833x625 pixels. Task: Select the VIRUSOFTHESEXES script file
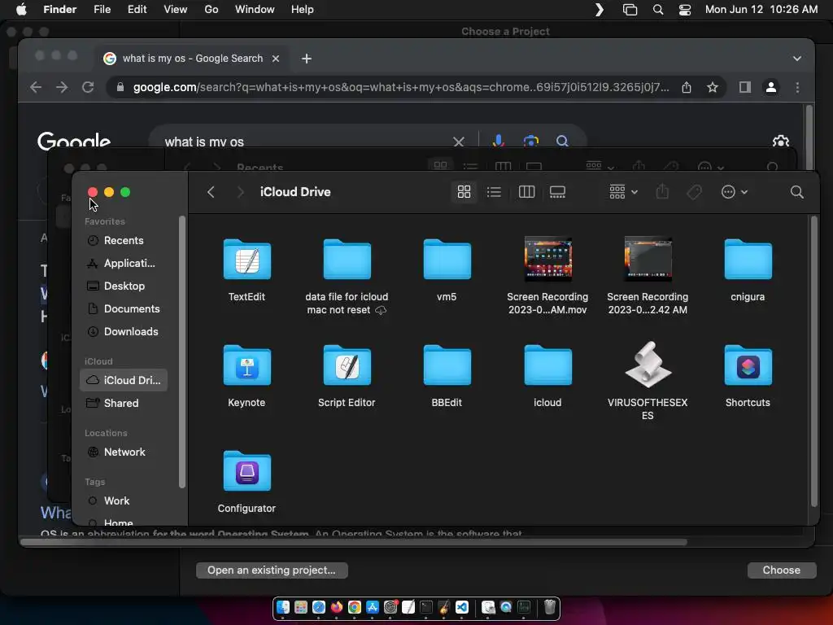tap(648, 365)
